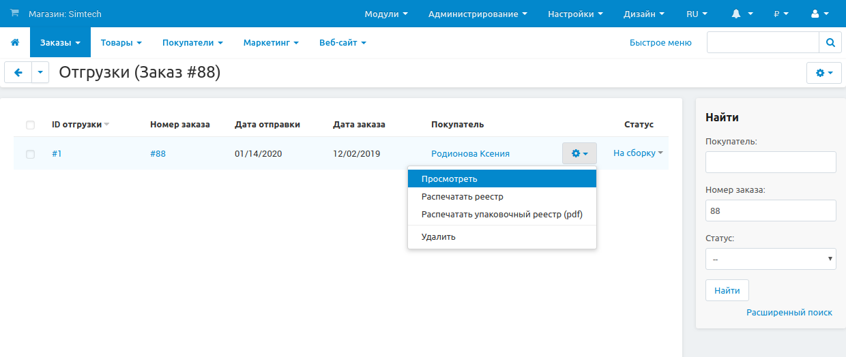The width and height of the screenshot is (846, 357).
Task: Open the На сборку status dropdown
Action: point(637,153)
